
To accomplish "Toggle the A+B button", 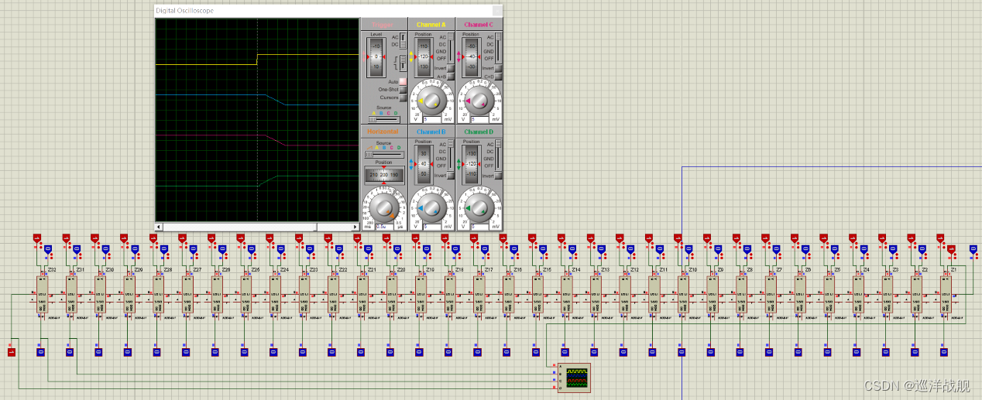I will tap(451, 76).
